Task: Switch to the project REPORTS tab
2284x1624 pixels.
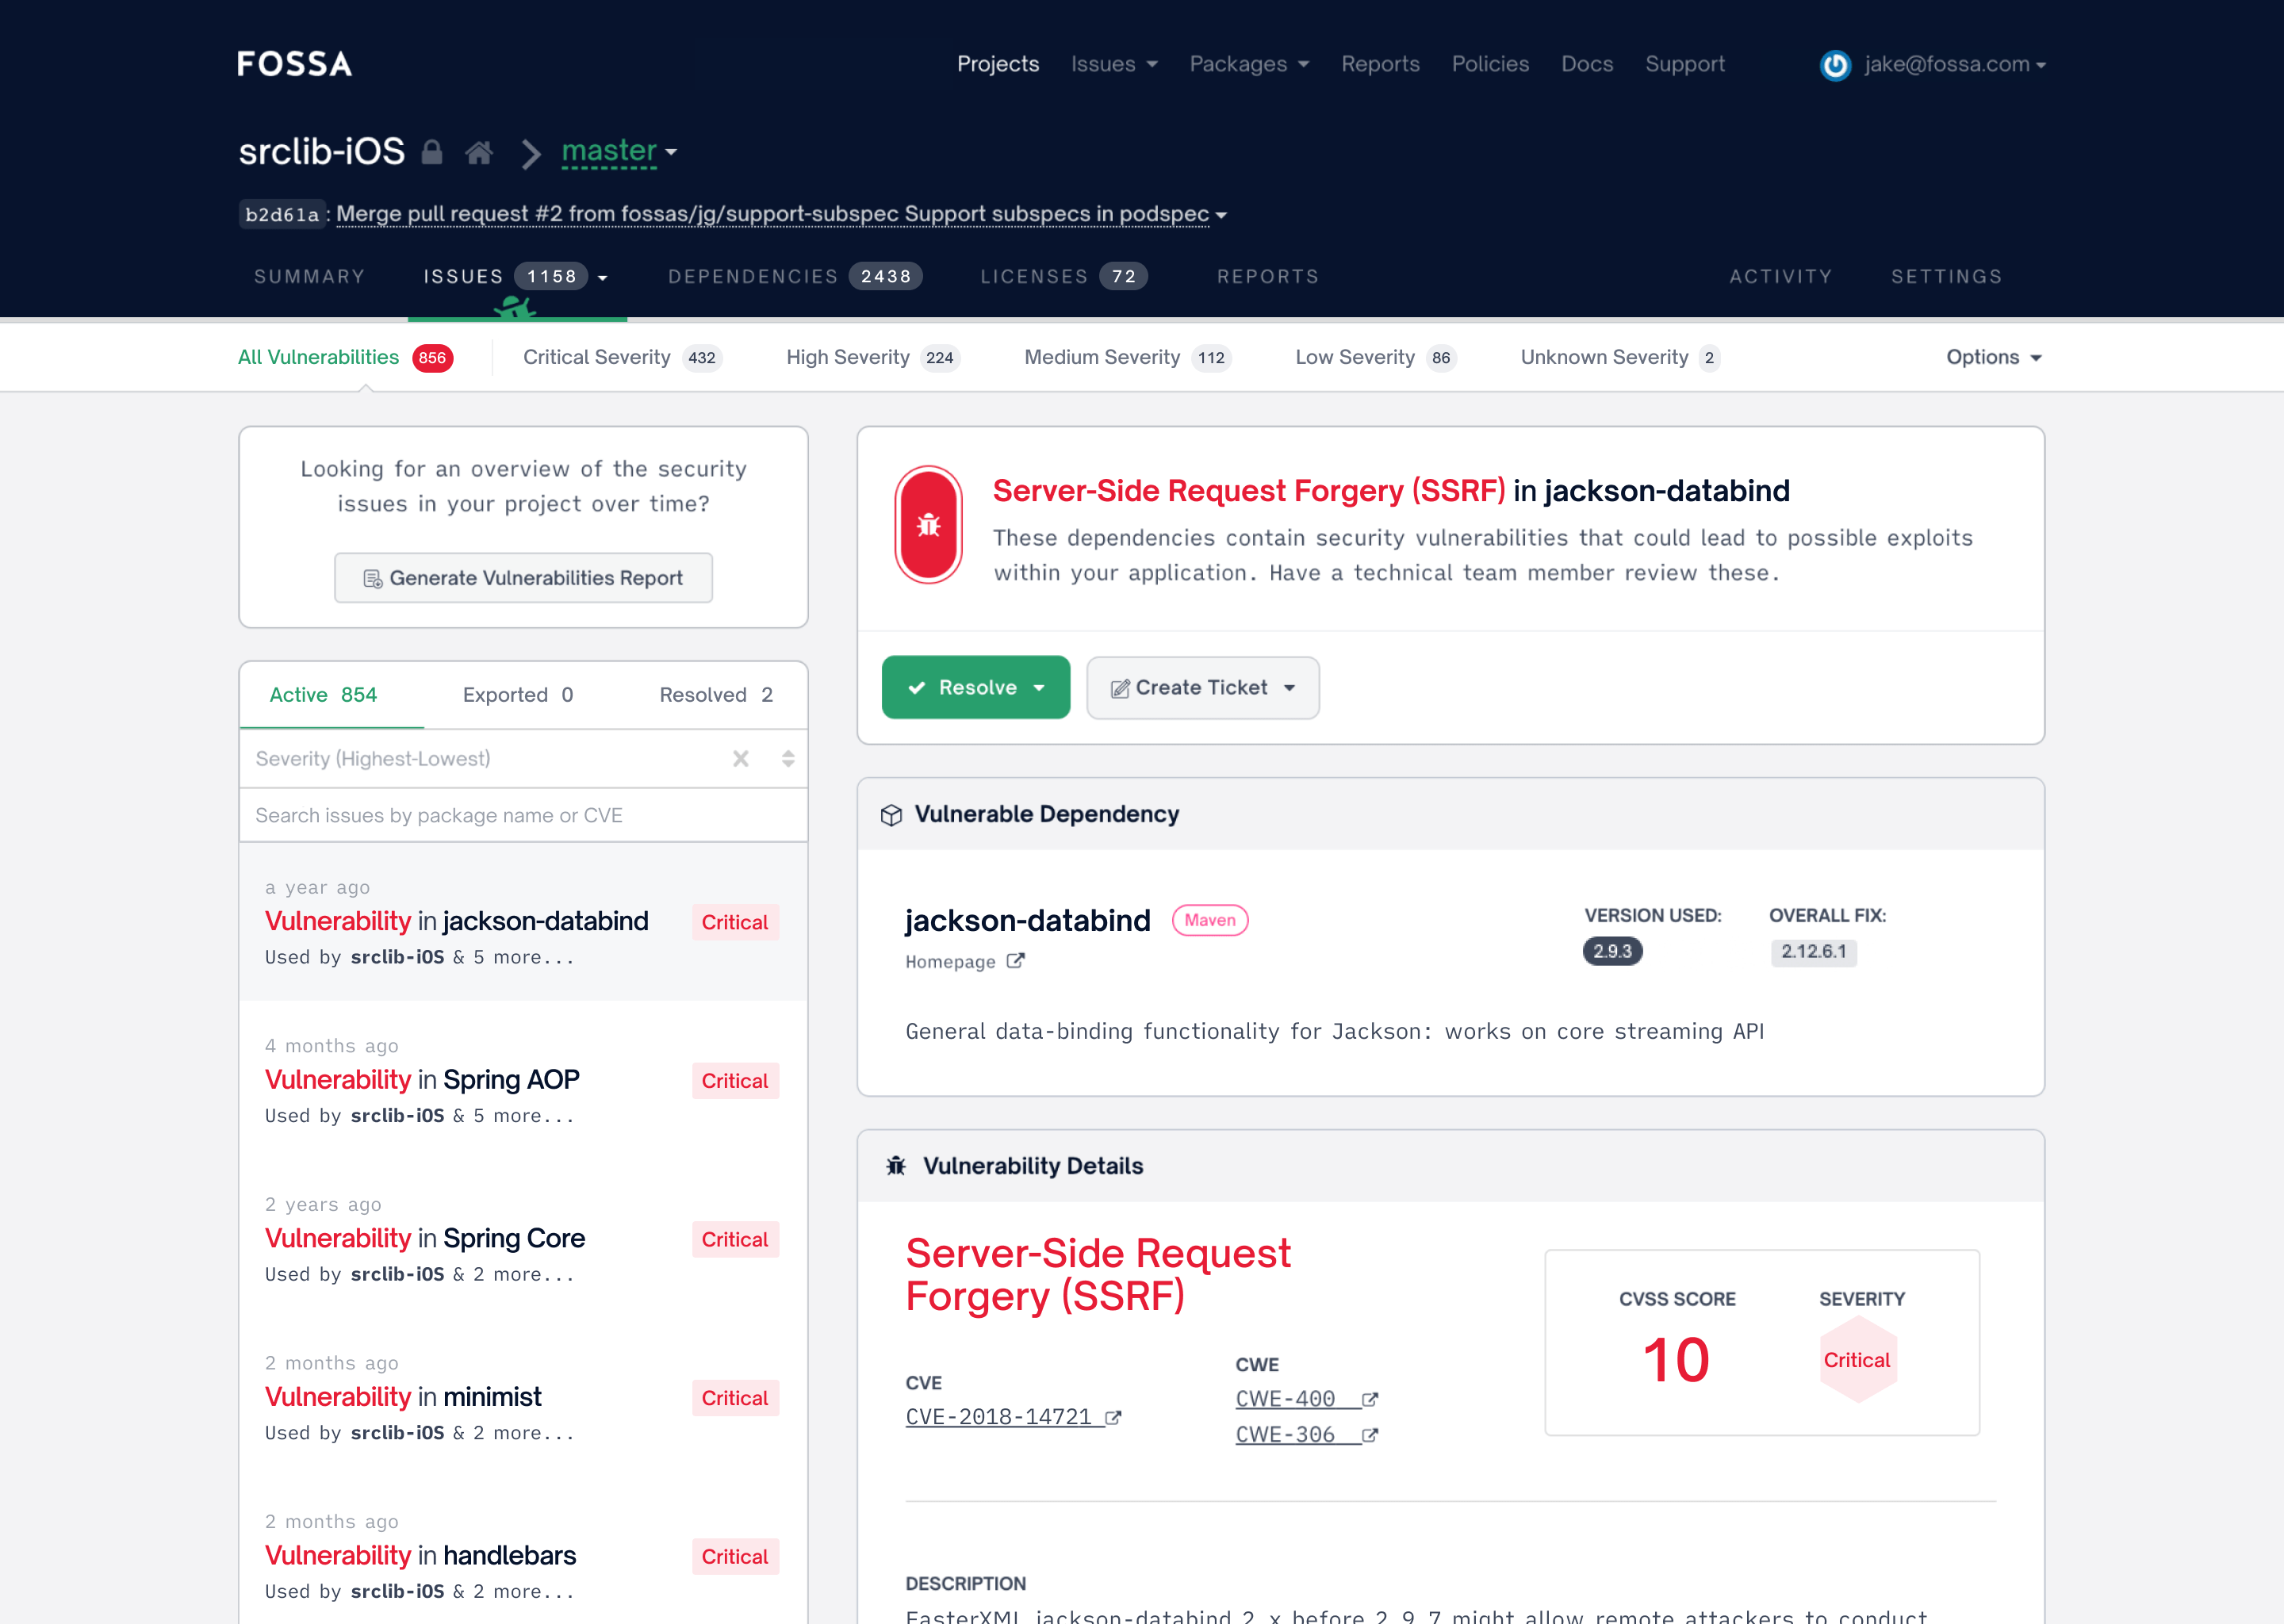Action: (1268, 277)
